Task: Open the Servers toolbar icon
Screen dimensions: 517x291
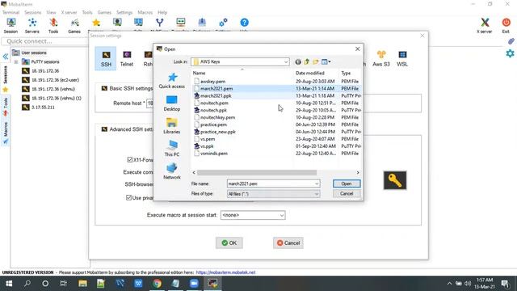Action: [32, 26]
